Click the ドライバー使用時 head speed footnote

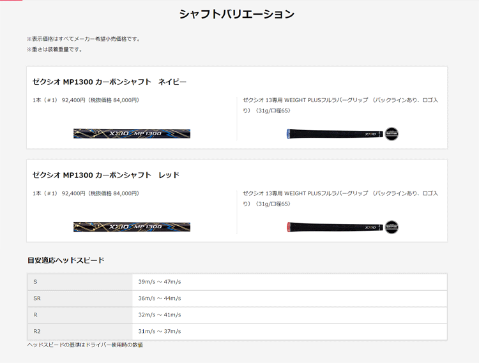(85, 345)
